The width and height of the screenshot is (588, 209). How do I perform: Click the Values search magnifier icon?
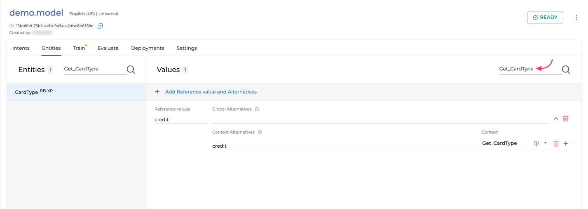coord(566,70)
